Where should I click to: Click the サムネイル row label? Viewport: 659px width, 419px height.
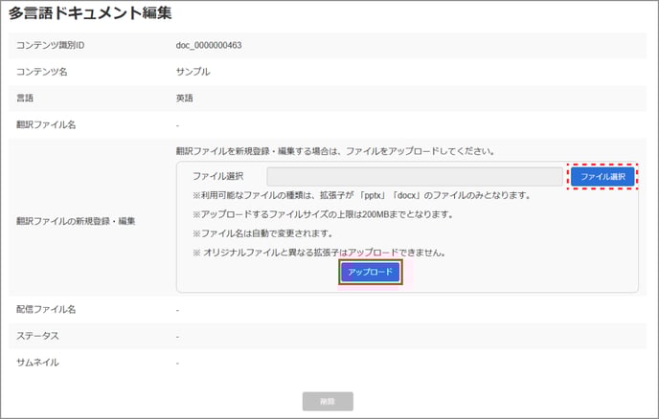(x=40, y=363)
